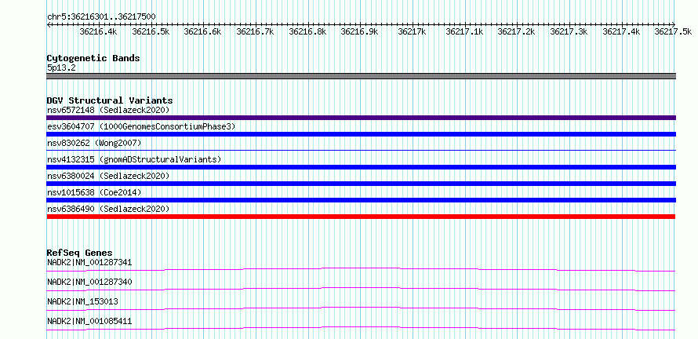This screenshot has height=339, width=698.
Task: Open nsv6380024 (Sedlazeck2020) variant label
Action: click(x=108, y=176)
